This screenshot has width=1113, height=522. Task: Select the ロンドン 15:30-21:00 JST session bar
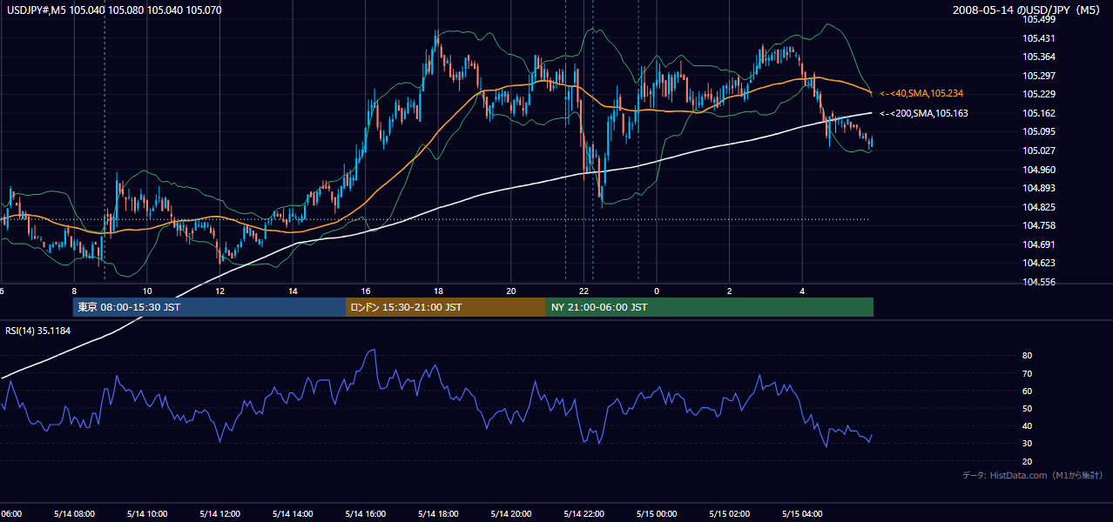pos(446,307)
